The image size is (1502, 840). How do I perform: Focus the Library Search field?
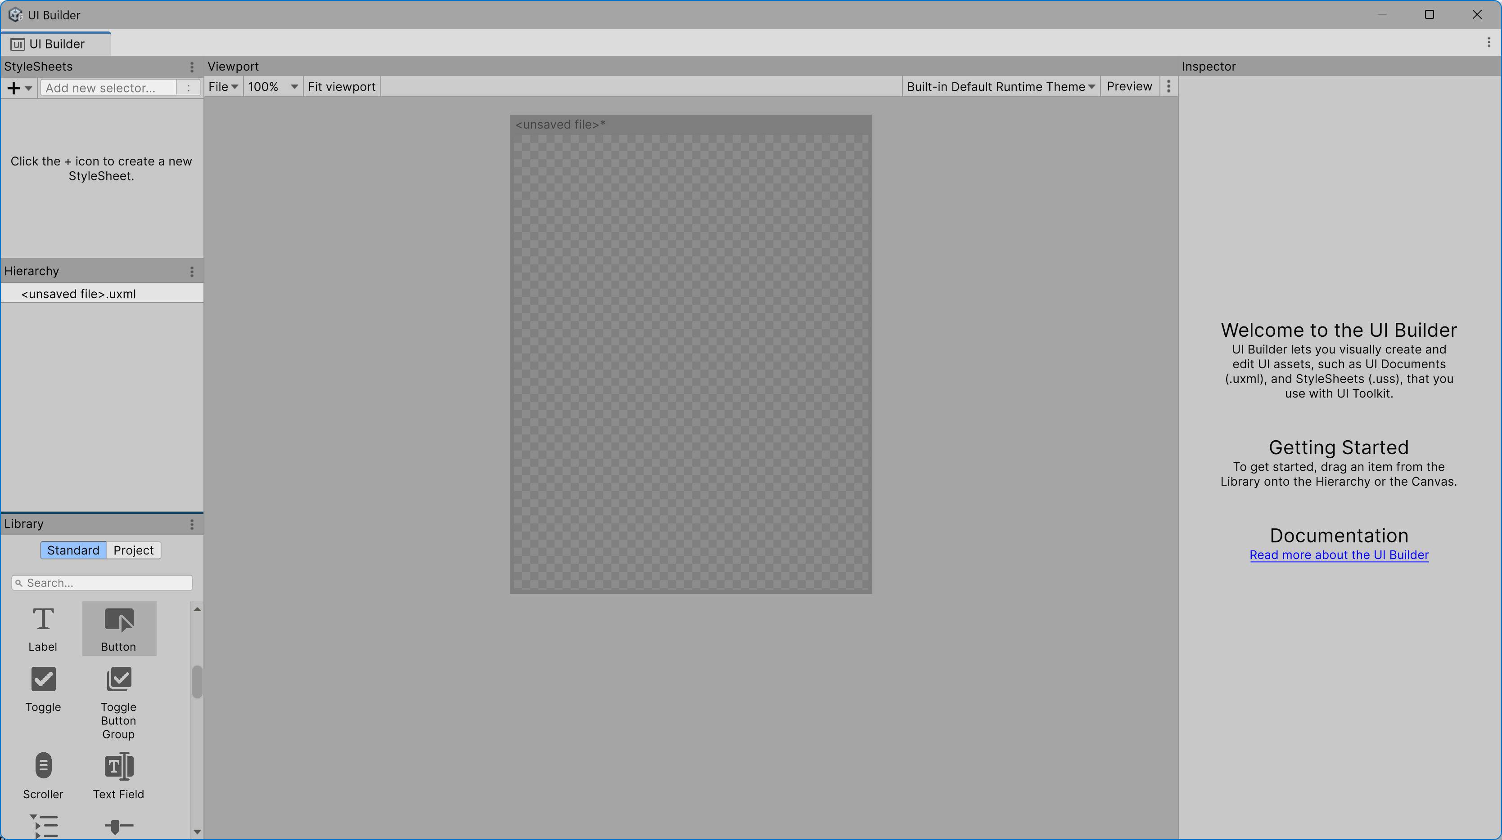click(x=102, y=583)
